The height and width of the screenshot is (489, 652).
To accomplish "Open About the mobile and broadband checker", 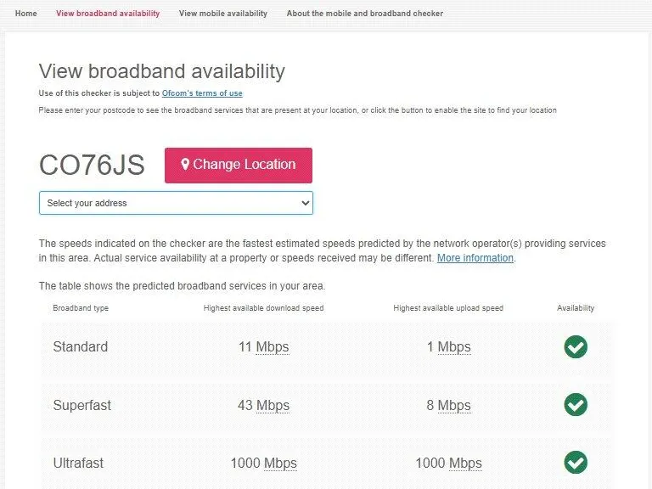I will click(365, 14).
